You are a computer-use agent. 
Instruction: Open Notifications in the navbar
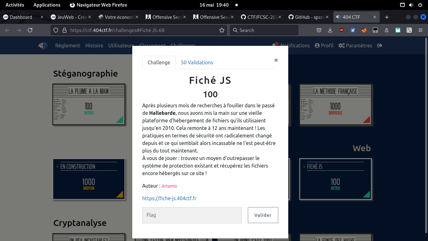coord(291,46)
